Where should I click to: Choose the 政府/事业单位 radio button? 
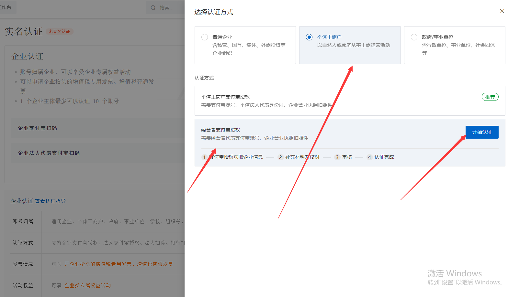(x=414, y=37)
